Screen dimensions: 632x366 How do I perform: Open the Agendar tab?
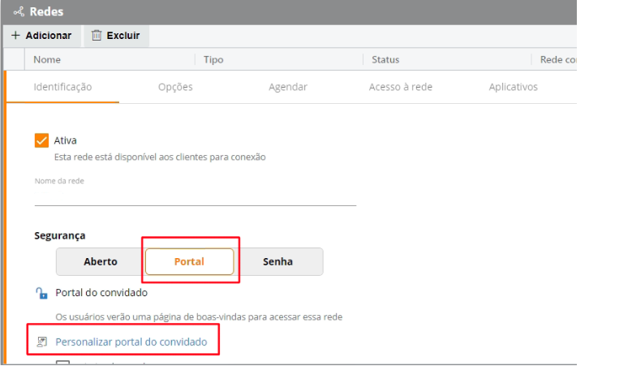click(x=288, y=87)
